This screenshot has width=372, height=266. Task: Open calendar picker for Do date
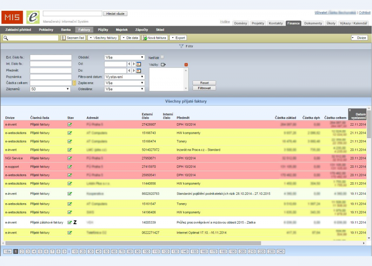[x=139, y=70]
